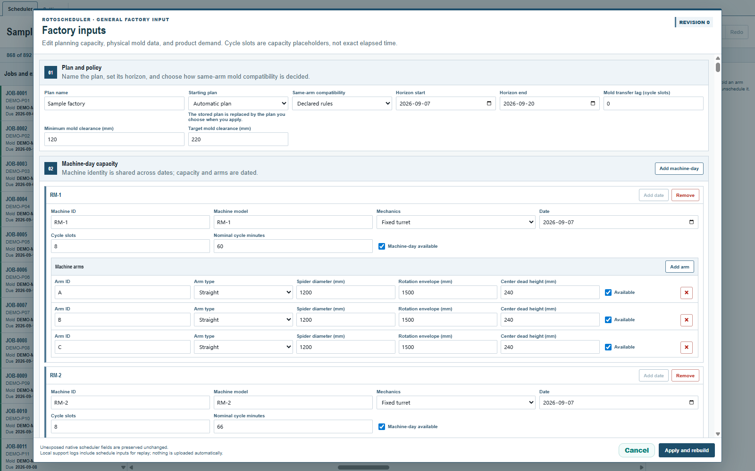Click the dialog scroll down arrow
Image resolution: width=755 pixels, height=471 pixels.
(x=718, y=434)
